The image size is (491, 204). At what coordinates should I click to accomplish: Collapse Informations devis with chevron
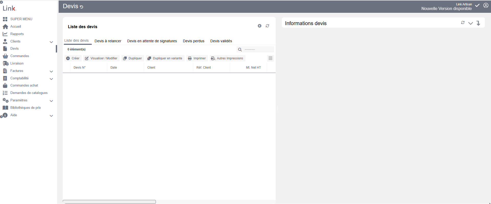pos(471,23)
